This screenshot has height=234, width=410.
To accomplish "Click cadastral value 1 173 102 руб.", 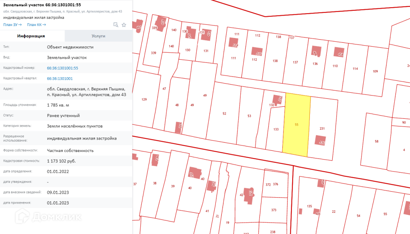I will (x=61, y=161).
